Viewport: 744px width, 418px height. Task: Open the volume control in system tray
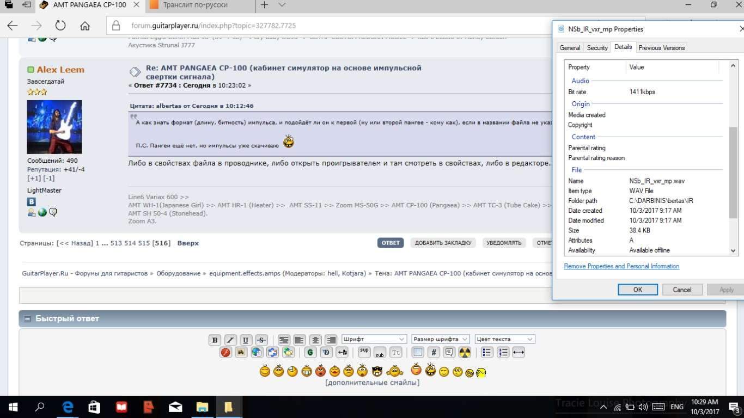coord(643,407)
